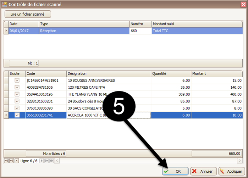Sort by the Désignation column header
This screenshot has width=248, height=178.
109,73
